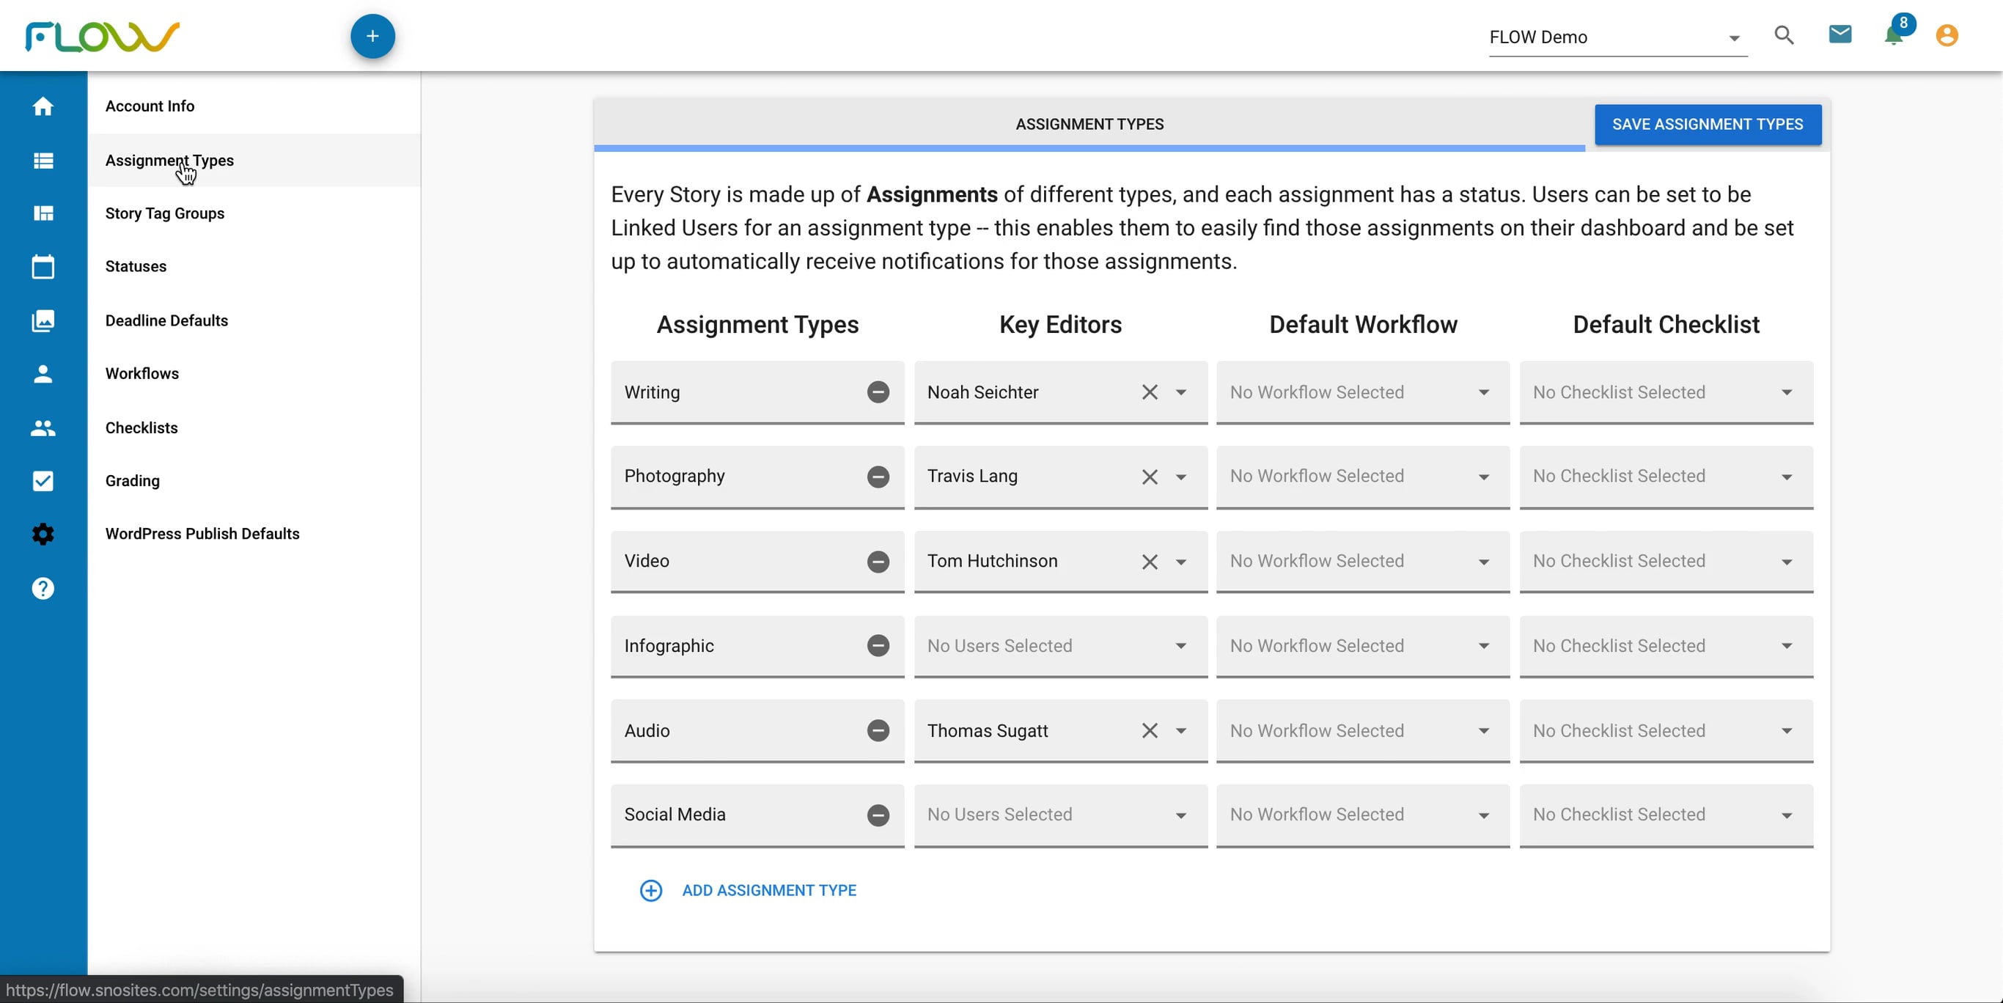This screenshot has width=2003, height=1003.
Task: Click SAVE ASSIGNMENT TYPES button
Action: point(1708,125)
